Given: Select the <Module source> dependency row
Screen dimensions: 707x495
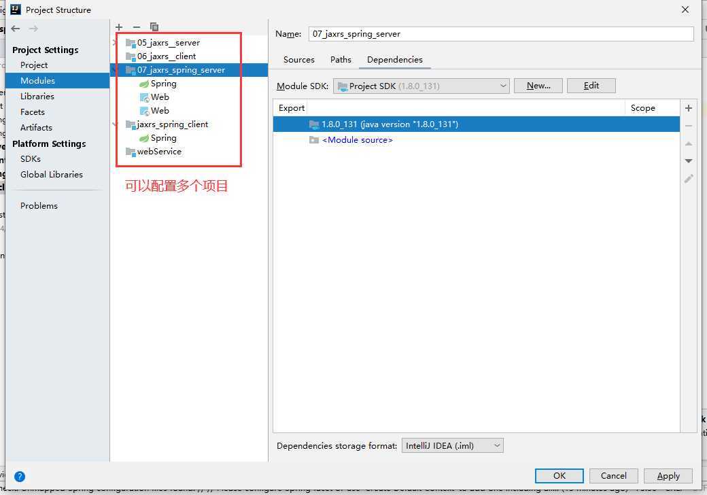Looking at the screenshot, I should click(476, 140).
